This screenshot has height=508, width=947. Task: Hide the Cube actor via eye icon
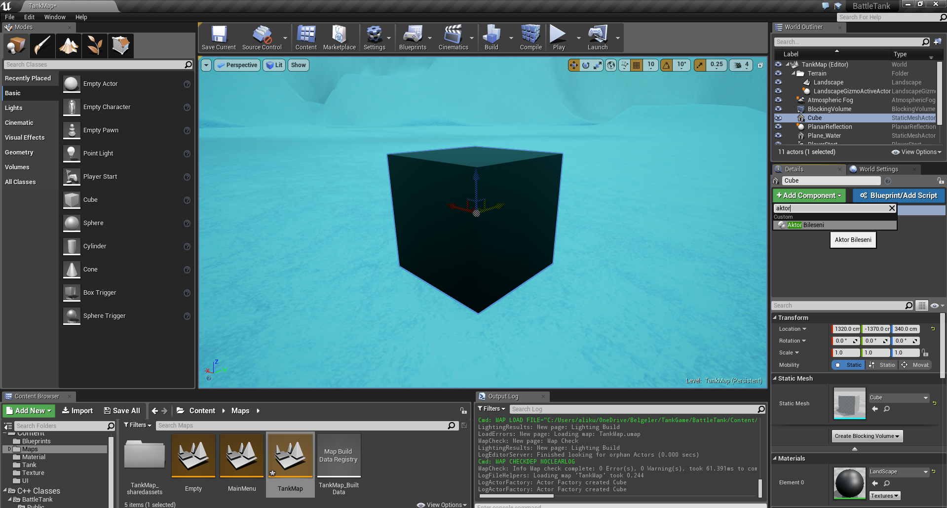coord(778,118)
